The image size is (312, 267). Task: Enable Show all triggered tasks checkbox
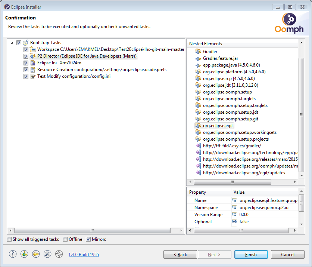tap(9, 239)
